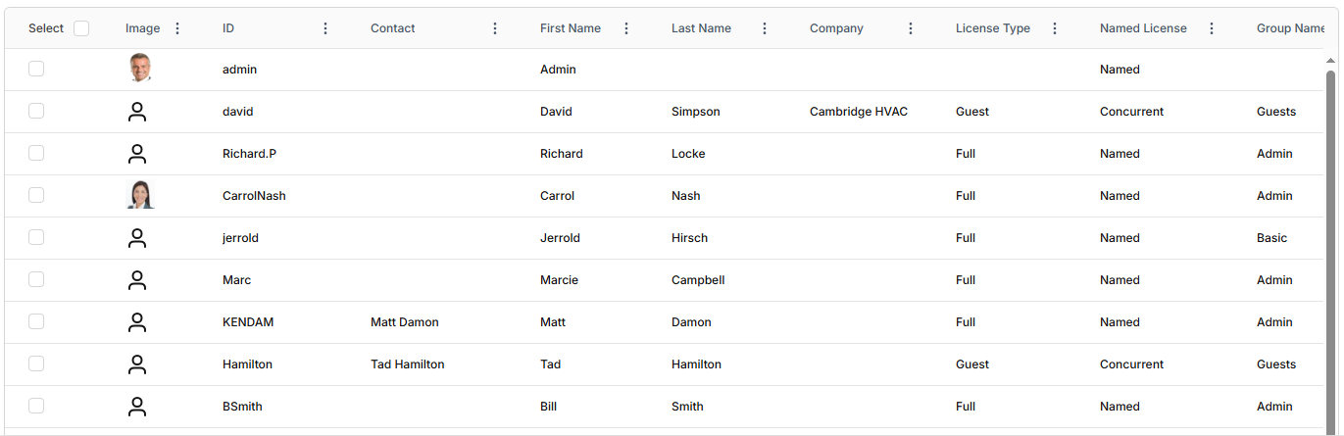Click the person icon in the KENDAM row
The height and width of the screenshot is (436, 1344).
click(x=137, y=322)
